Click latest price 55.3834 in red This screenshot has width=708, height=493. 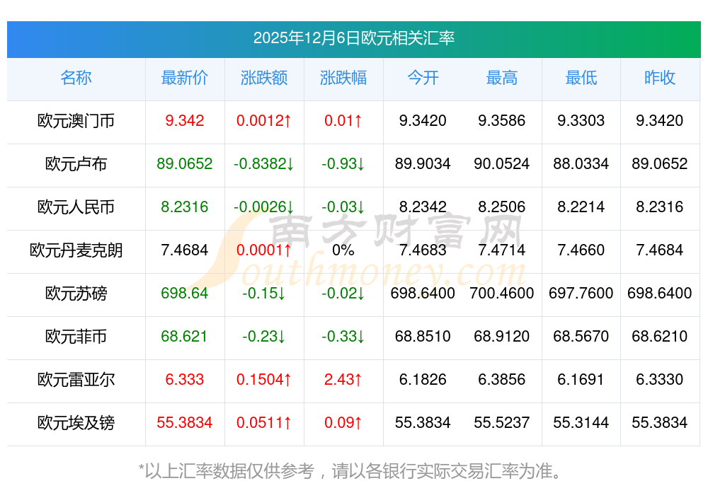click(x=185, y=423)
